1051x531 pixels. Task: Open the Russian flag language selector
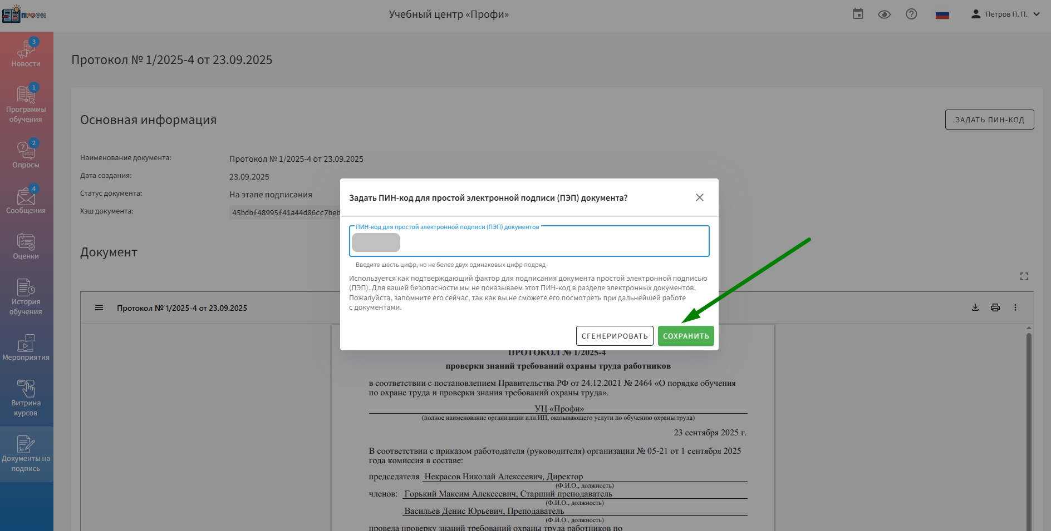pyautogui.click(x=942, y=14)
